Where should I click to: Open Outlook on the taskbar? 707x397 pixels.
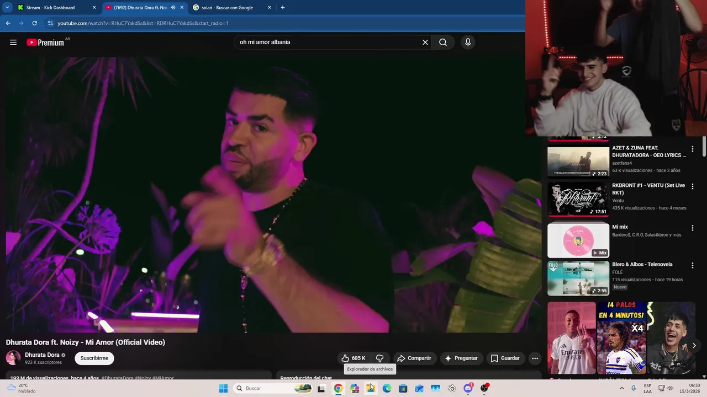(x=419, y=388)
